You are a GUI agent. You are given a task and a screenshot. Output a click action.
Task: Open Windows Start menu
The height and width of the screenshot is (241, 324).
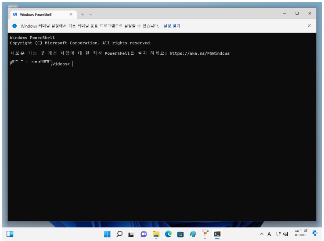[x=107, y=234]
